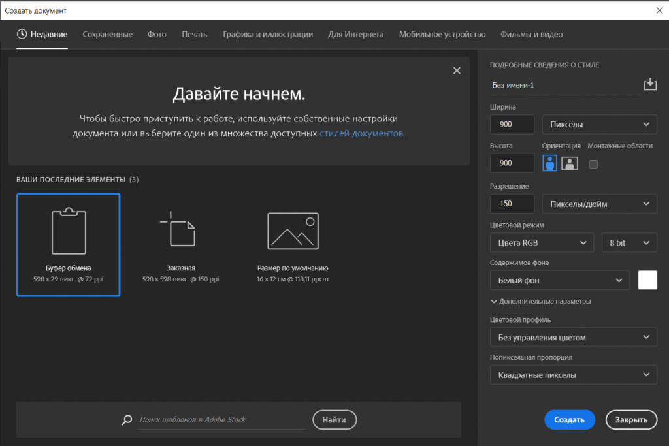Screen dimensions: 669x446
Task: Collapse the Дополнительные параметры section
Action: pyautogui.click(x=540, y=302)
